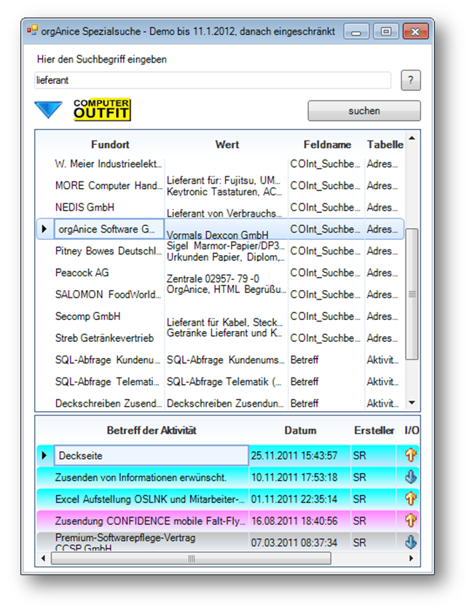Select the Deckseite activity subject
This screenshot has width=475, height=608.
tap(151, 455)
